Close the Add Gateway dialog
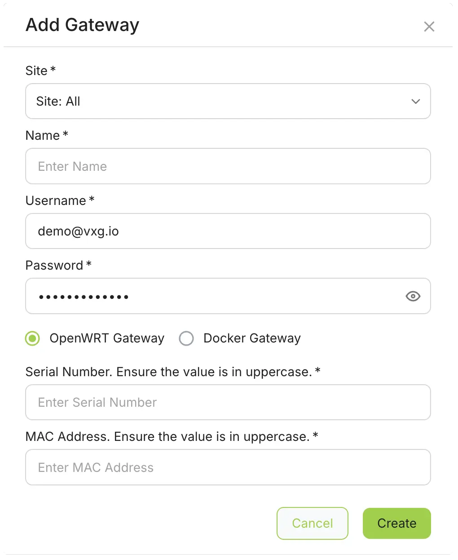Viewport: 458px width, 560px height. (429, 27)
